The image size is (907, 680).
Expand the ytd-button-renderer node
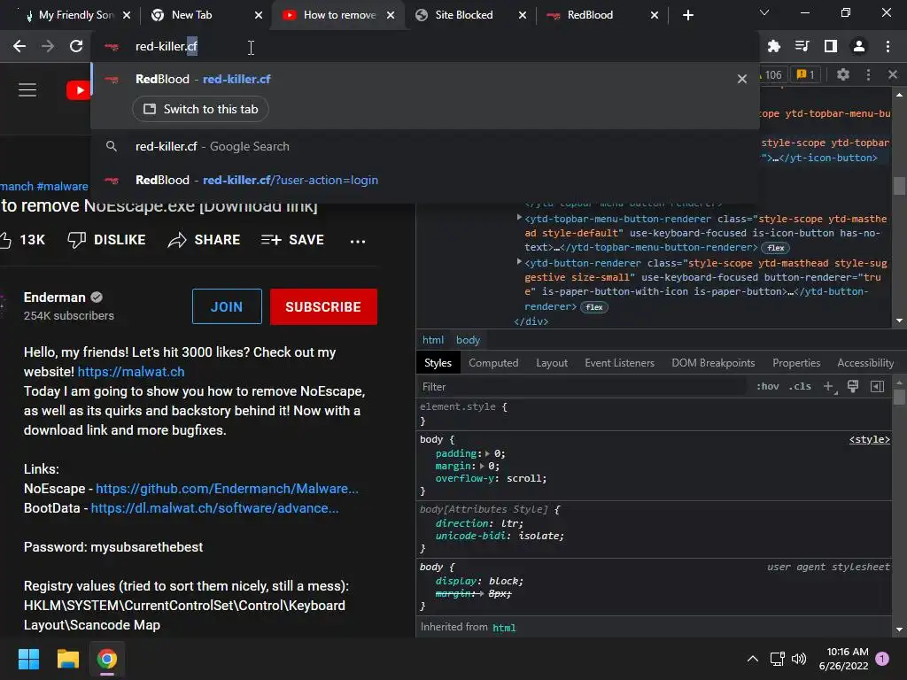click(x=519, y=262)
